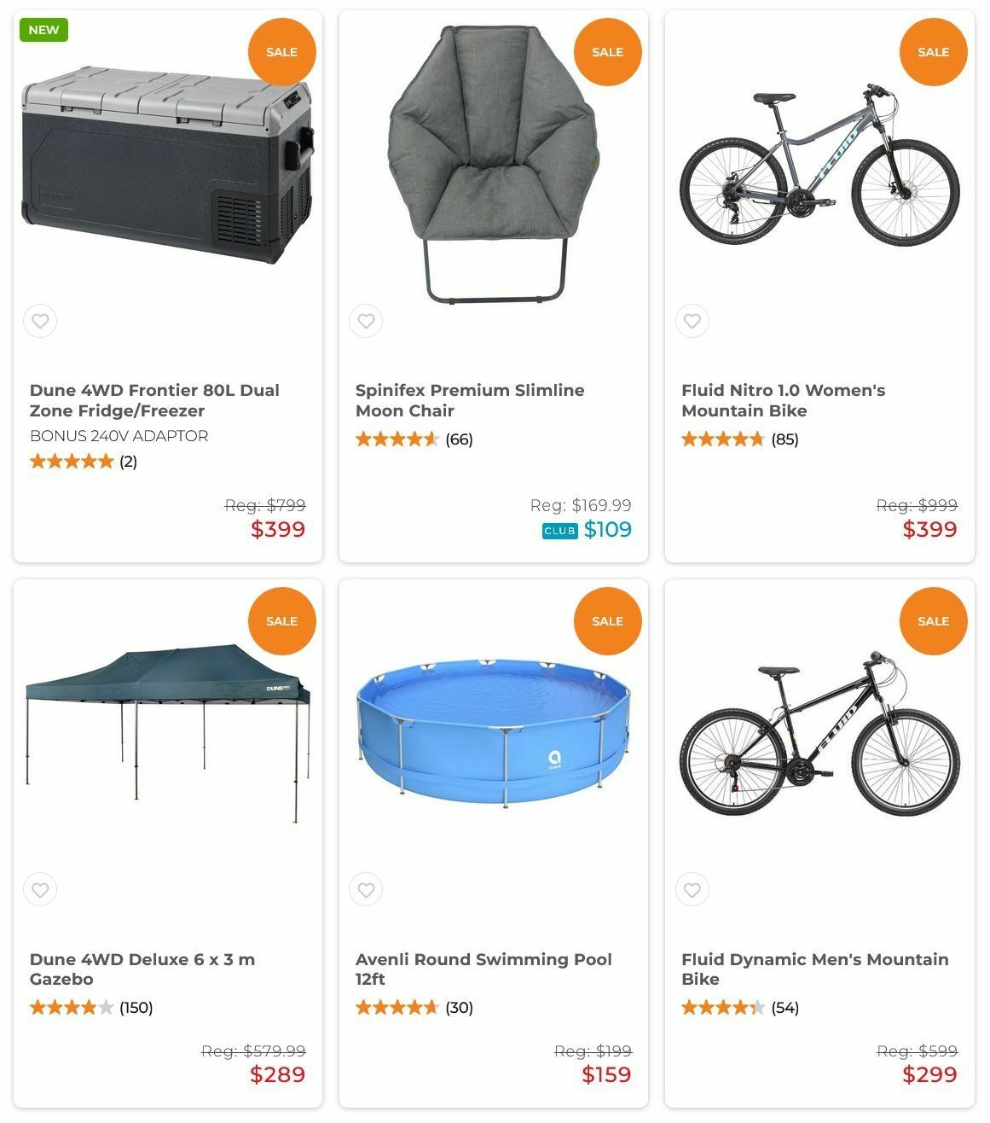Click wishlist heart for Dune Deluxe Gazebo
The width and height of the screenshot is (990, 1123).
point(40,890)
